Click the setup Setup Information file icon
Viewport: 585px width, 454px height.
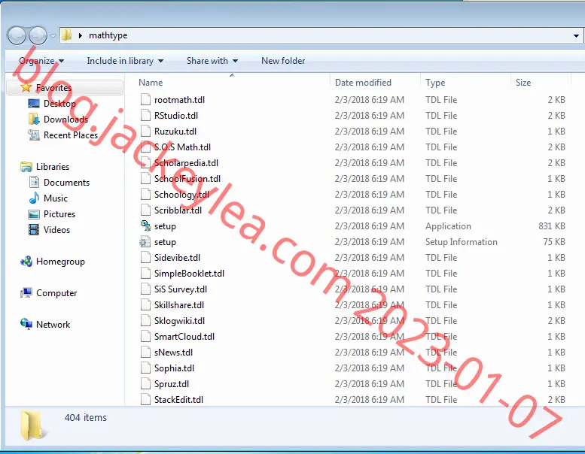(x=145, y=242)
